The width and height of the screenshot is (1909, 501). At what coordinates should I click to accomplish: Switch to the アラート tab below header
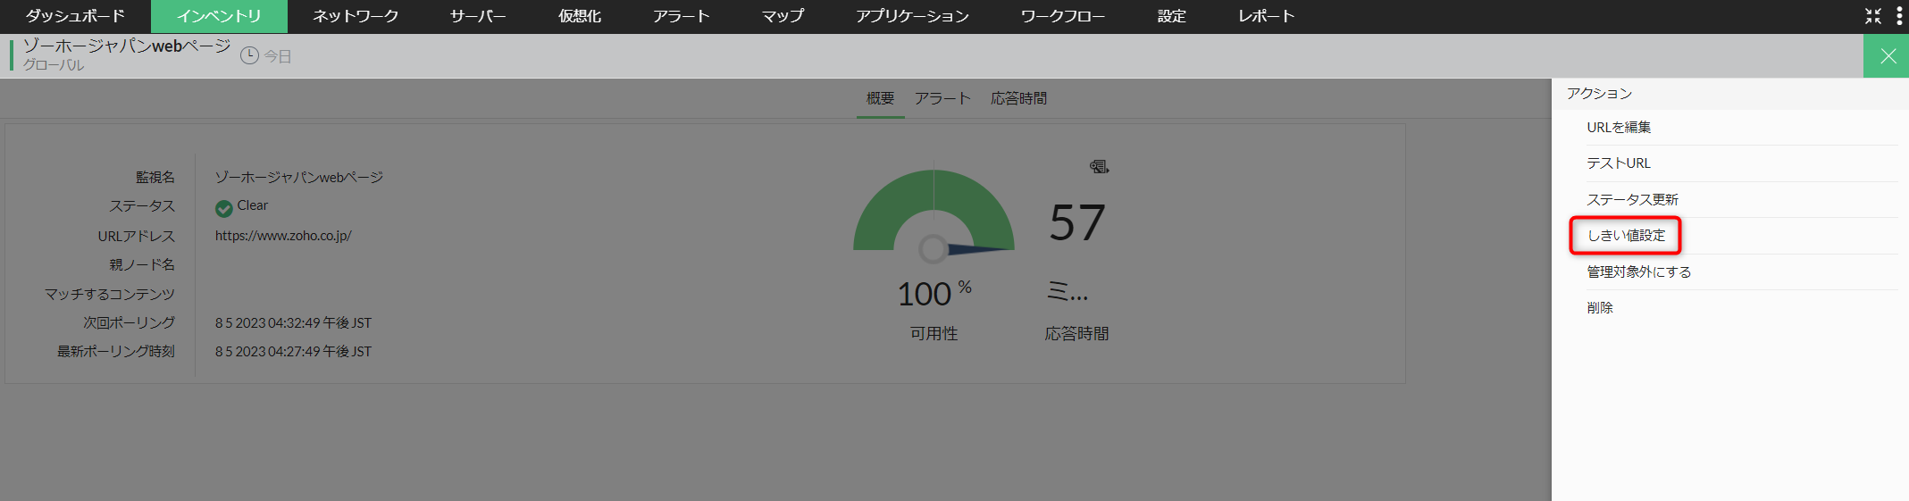pyautogui.click(x=942, y=98)
